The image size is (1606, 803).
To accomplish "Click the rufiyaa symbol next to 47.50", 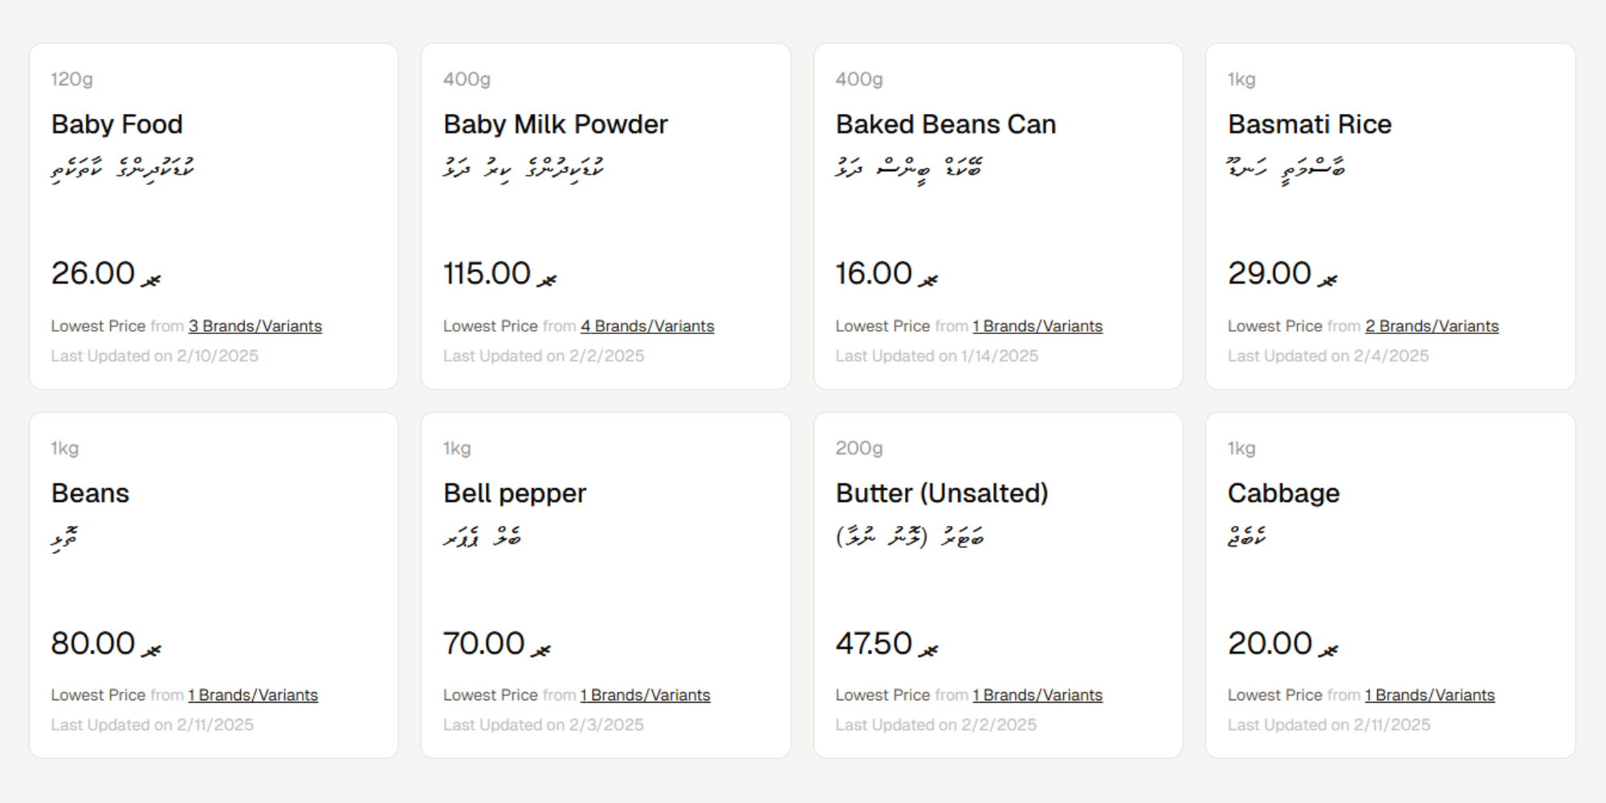I will [x=929, y=650].
